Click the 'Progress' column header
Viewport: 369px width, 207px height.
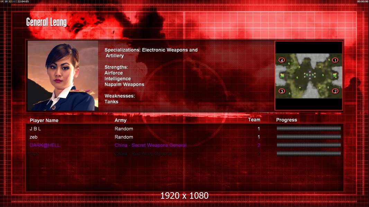point(286,120)
